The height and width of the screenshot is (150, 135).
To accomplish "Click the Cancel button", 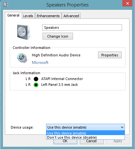I will pyautogui.click(x=92, y=142).
